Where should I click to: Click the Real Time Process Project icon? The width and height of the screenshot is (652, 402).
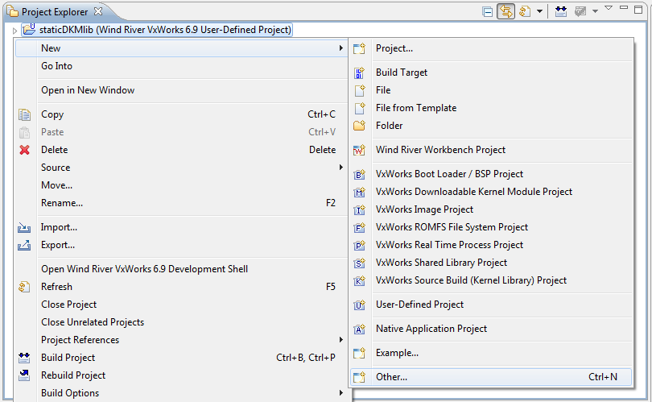pos(359,245)
